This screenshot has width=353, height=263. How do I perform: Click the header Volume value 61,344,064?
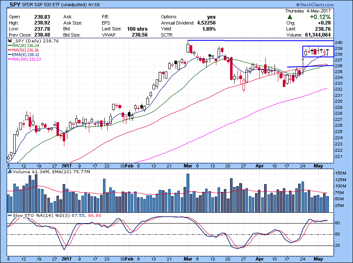tap(318, 35)
